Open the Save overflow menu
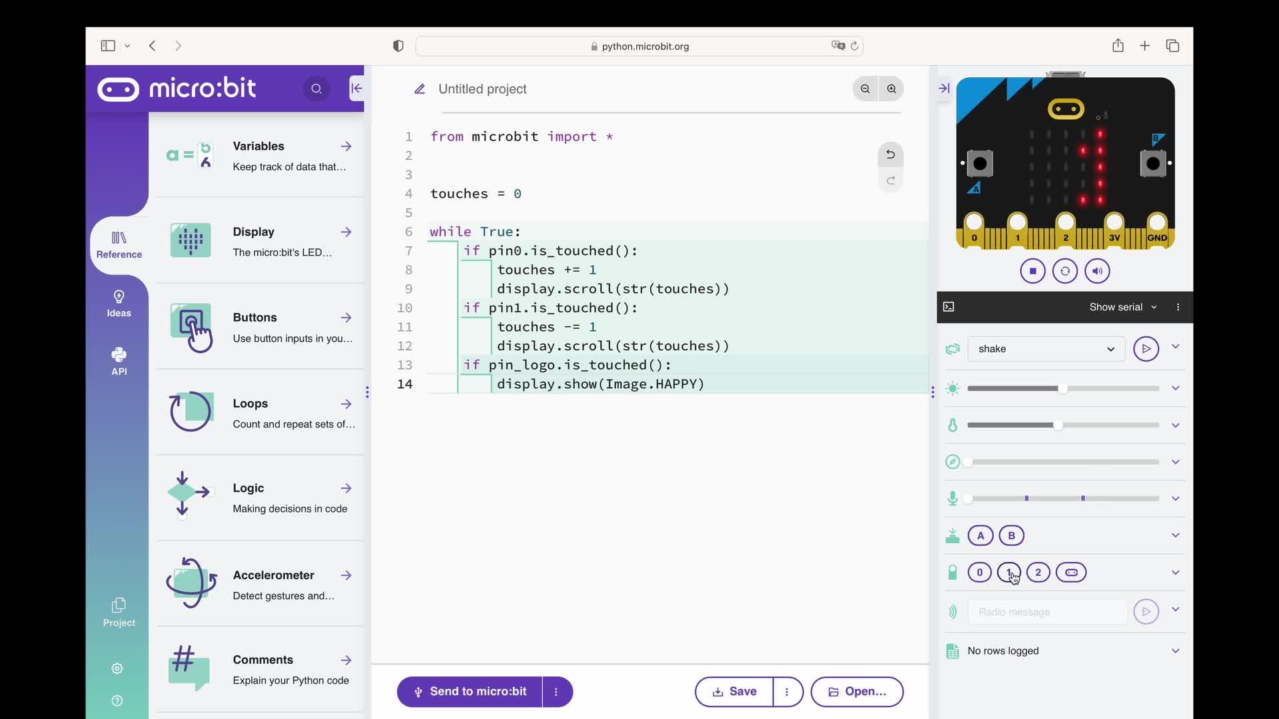Viewport: 1279px width, 719px height. (x=787, y=692)
